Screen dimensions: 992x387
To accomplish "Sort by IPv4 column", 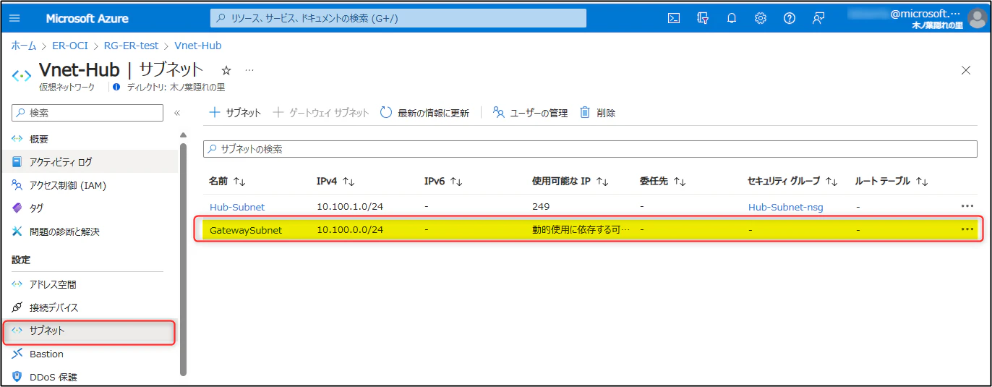I will [335, 181].
